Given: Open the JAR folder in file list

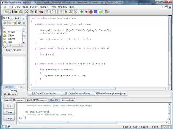Looking at the screenshot, I should click(8, 42).
